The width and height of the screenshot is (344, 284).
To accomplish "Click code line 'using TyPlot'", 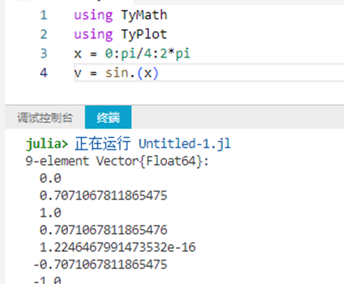I will [x=120, y=34].
